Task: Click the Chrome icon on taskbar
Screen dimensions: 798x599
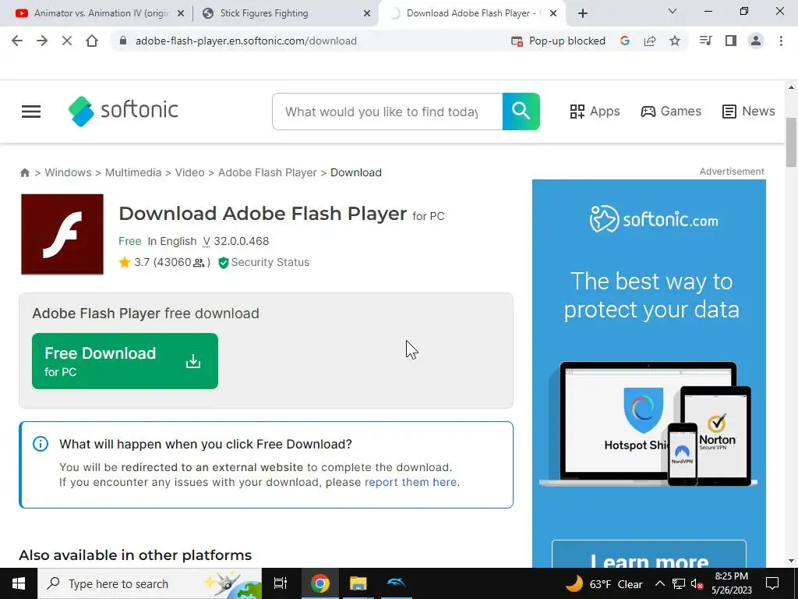Action: pyautogui.click(x=320, y=583)
